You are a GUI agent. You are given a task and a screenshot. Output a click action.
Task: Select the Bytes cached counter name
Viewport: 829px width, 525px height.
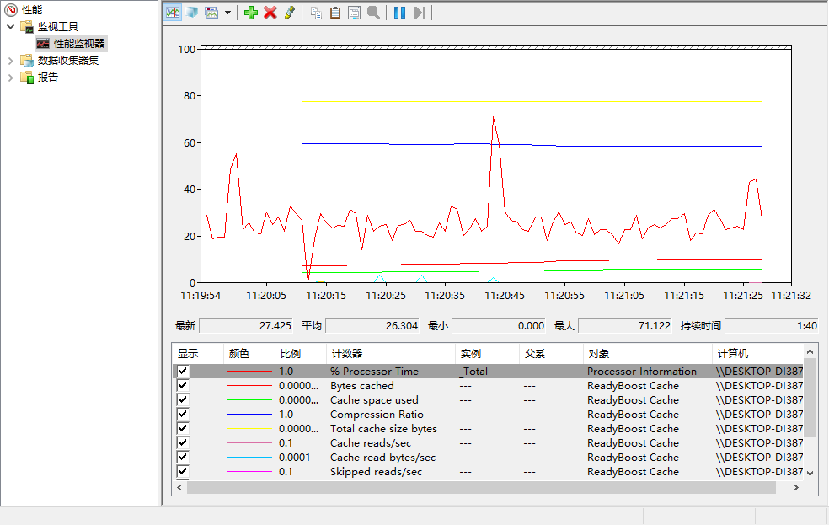tap(362, 385)
